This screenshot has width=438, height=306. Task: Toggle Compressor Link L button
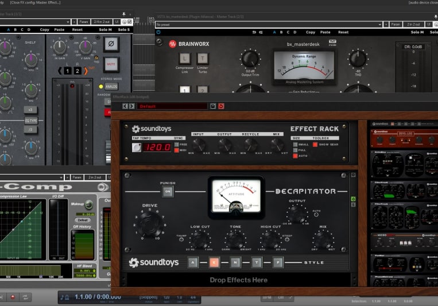(184, 59)
